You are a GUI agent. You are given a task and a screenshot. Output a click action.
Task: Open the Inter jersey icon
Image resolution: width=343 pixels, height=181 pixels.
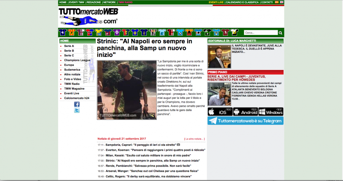click(144, 32)
